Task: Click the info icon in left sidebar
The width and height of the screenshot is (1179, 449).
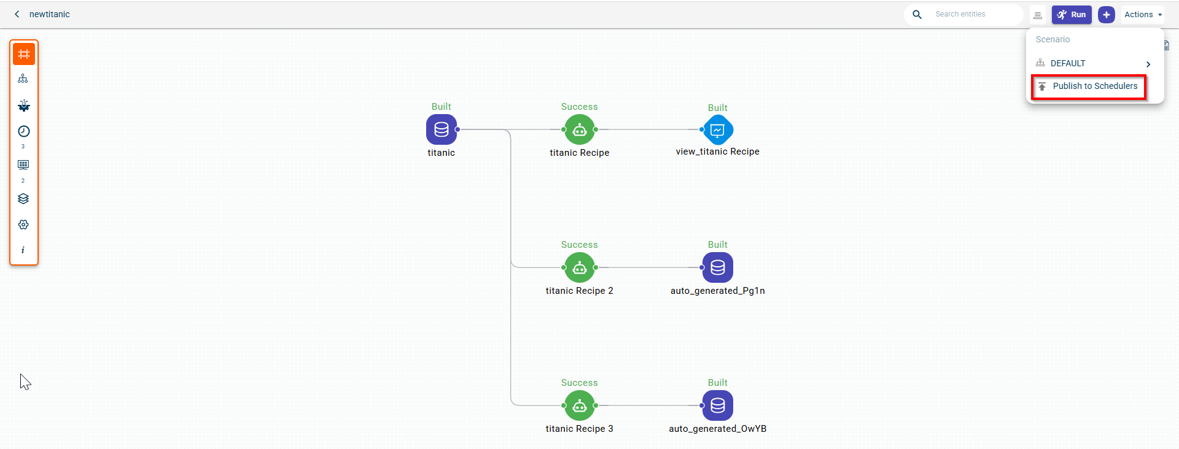Action: point(23,250)
